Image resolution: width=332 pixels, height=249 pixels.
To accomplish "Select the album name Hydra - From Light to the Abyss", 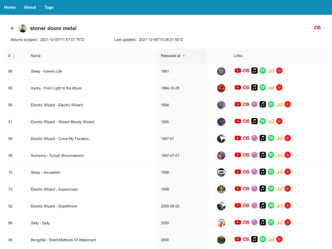I will [56, 88].
